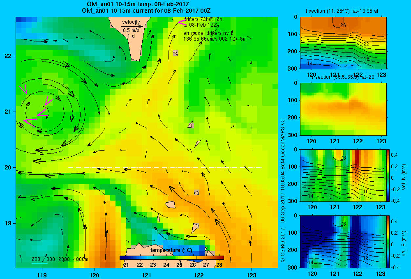Image resolution: width=411 pixels, height=279 pixels.
Task: Click latitude label 20 on the map axis
Action: coord(8,167)
